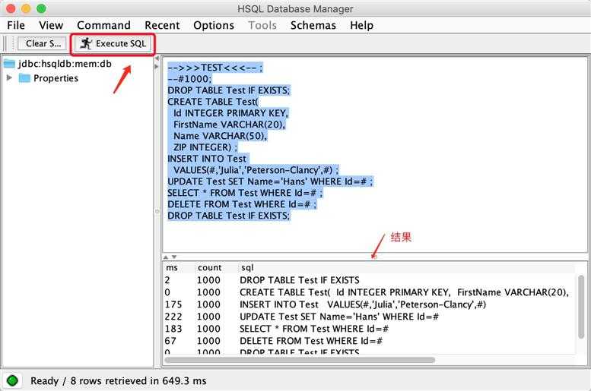Click the 'SELECT * FROM Test' editor line
591x391 pixels.
[245, 193]
